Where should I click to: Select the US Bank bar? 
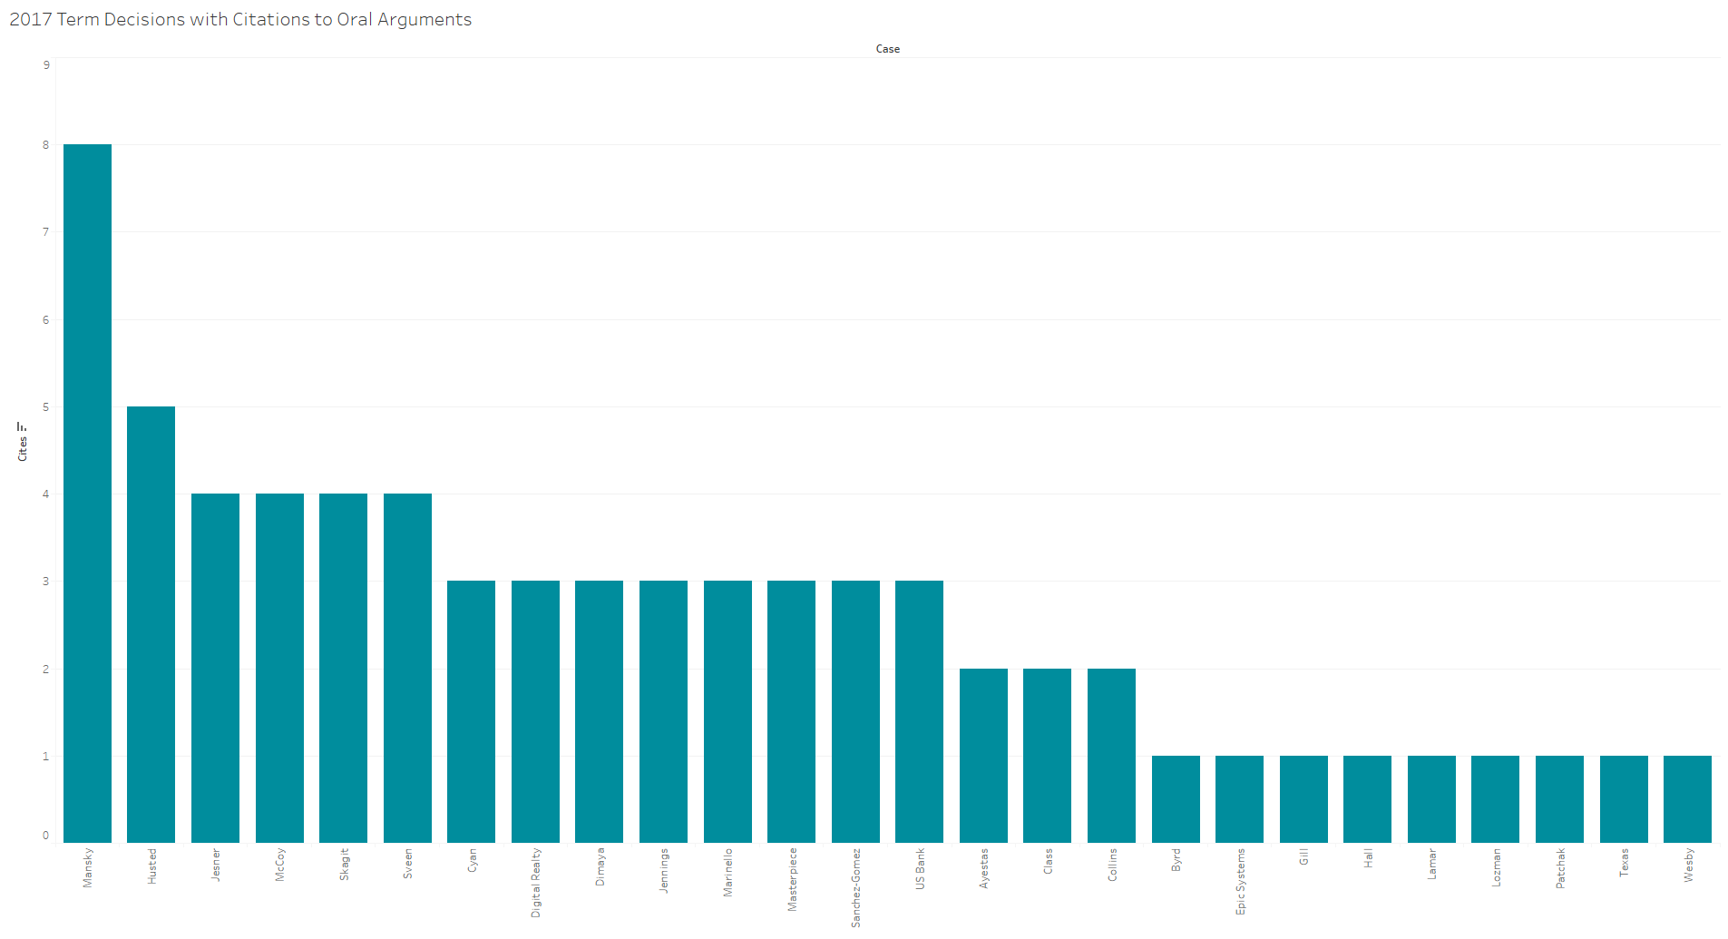point(919,711)
